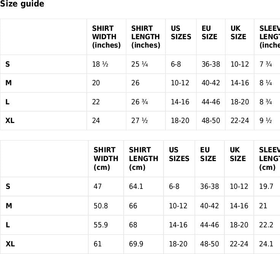Click the "SHIRT LENGTH (cm)" column header
This screenshot has width=280, height=254.
[143, 159]
